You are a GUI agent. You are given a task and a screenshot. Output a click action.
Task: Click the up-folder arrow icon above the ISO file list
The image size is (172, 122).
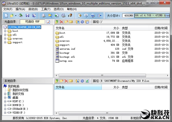pos(57,22)
